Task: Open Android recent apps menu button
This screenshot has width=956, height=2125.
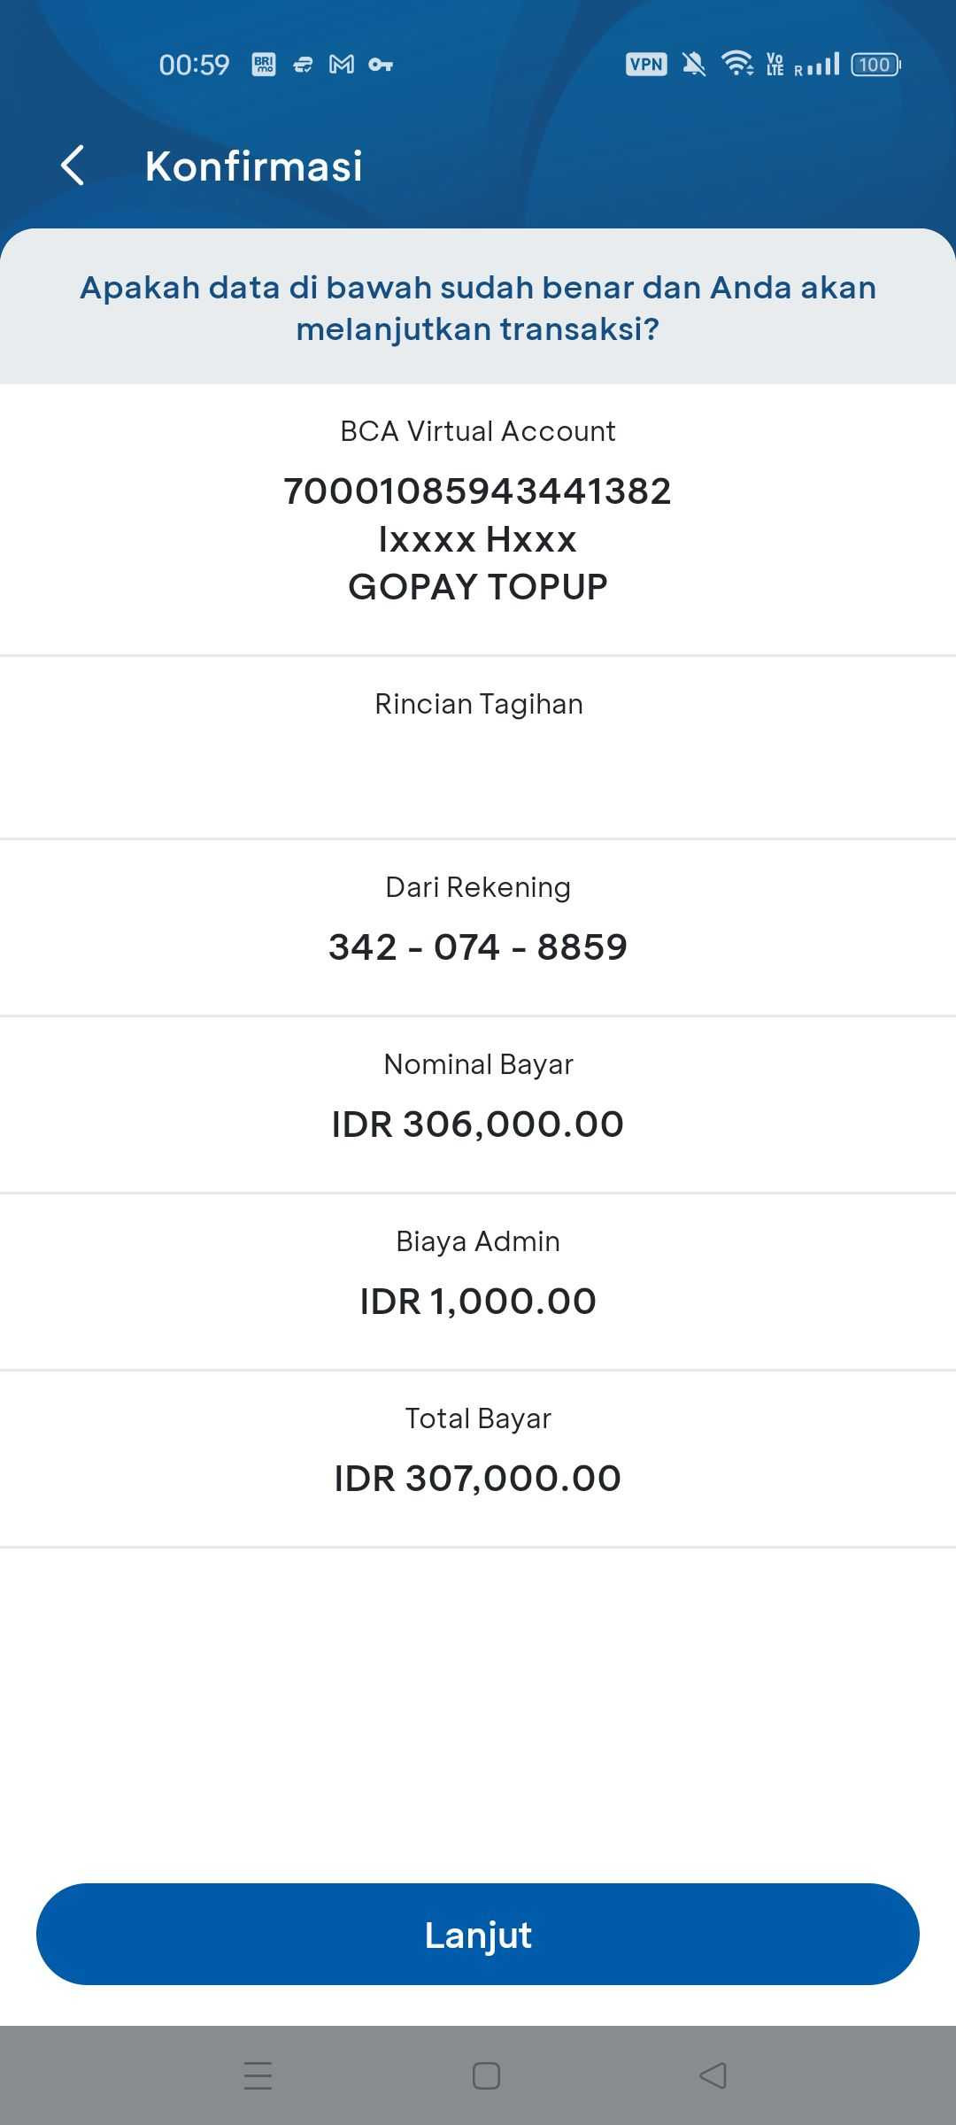Action: 258,2075
